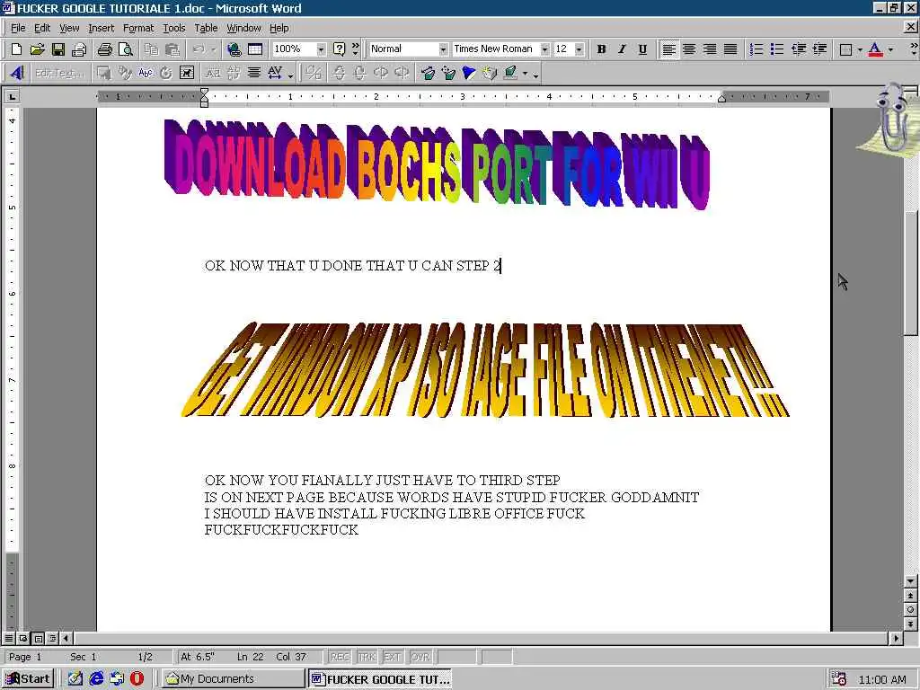This screenshot has width=920, height=690.
Task: Set paragraph alignment to Center
Action: (689, 49)
